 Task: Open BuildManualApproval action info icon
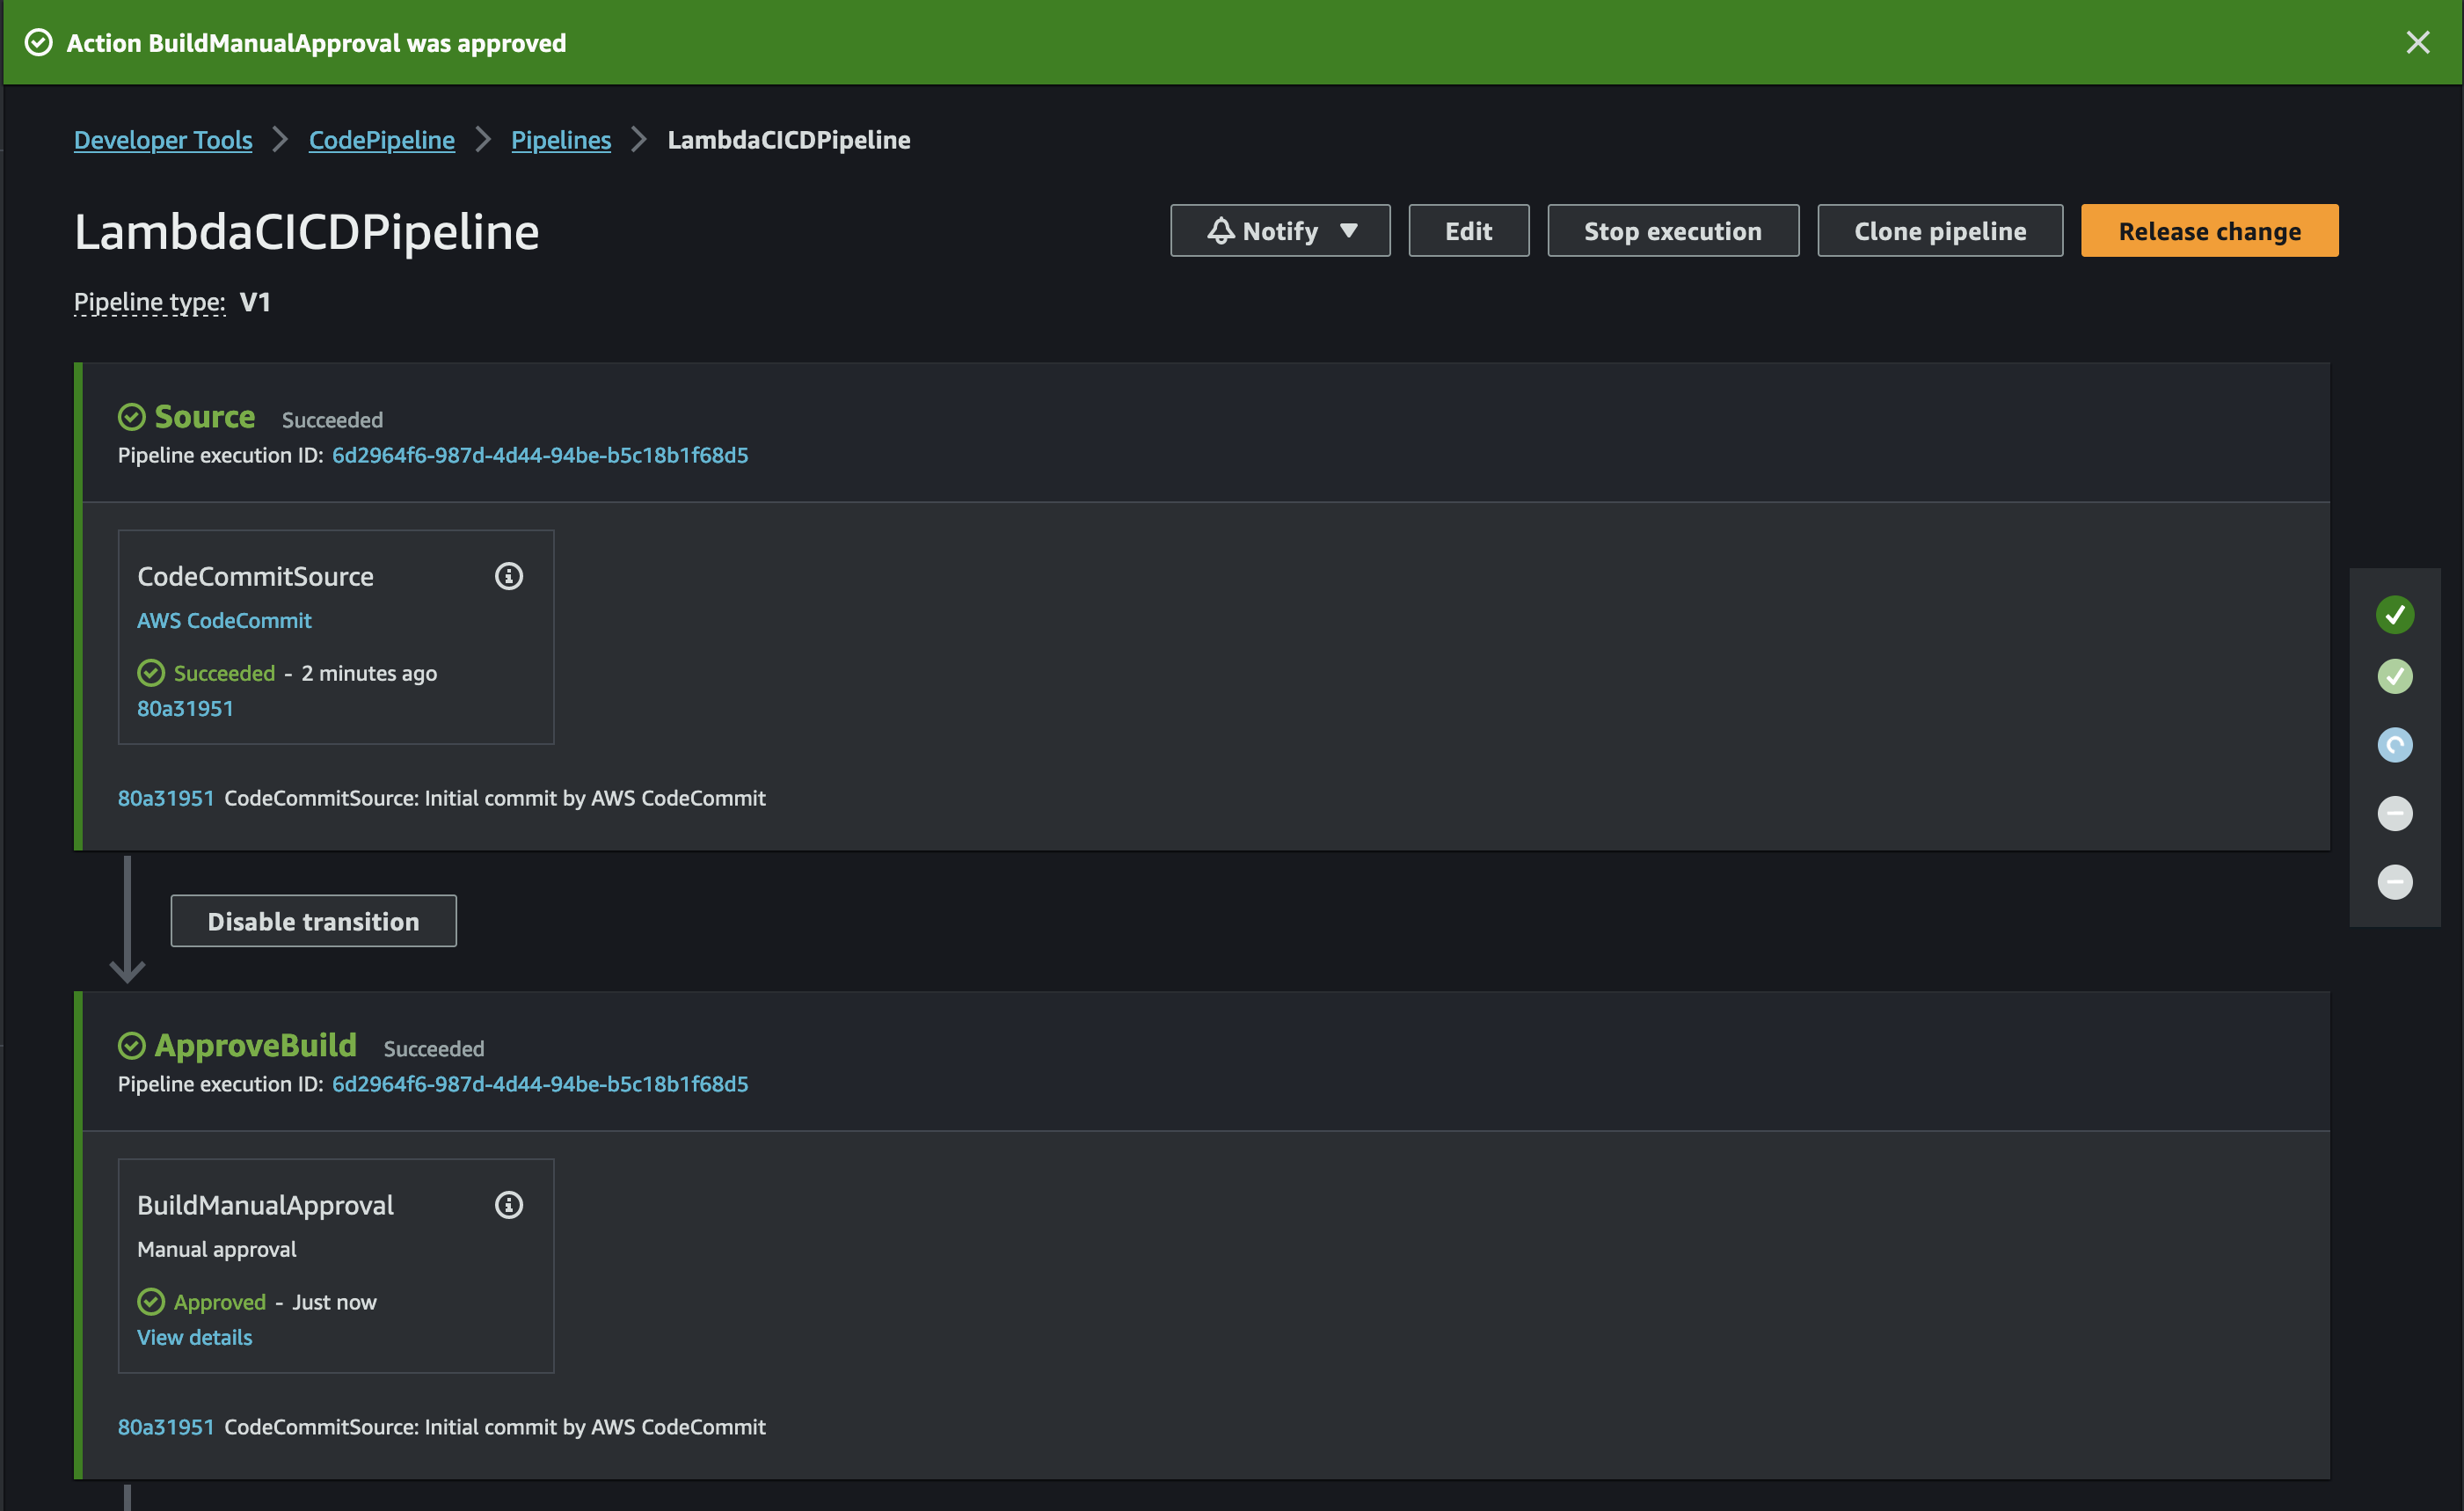pyautogui.click(x=509, y=1205)
